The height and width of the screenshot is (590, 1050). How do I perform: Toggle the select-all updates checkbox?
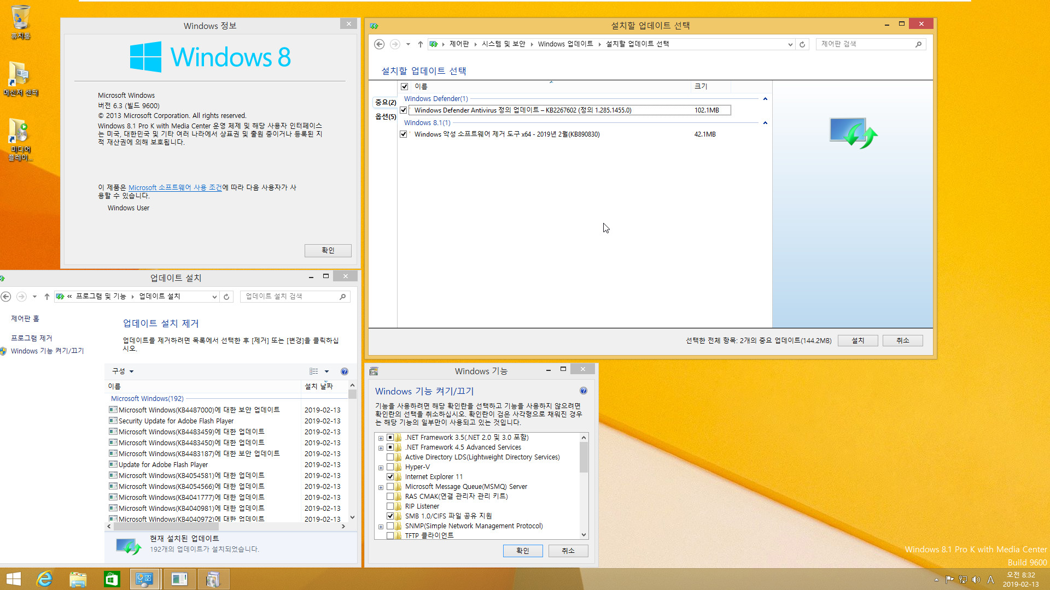click(405, 86)
